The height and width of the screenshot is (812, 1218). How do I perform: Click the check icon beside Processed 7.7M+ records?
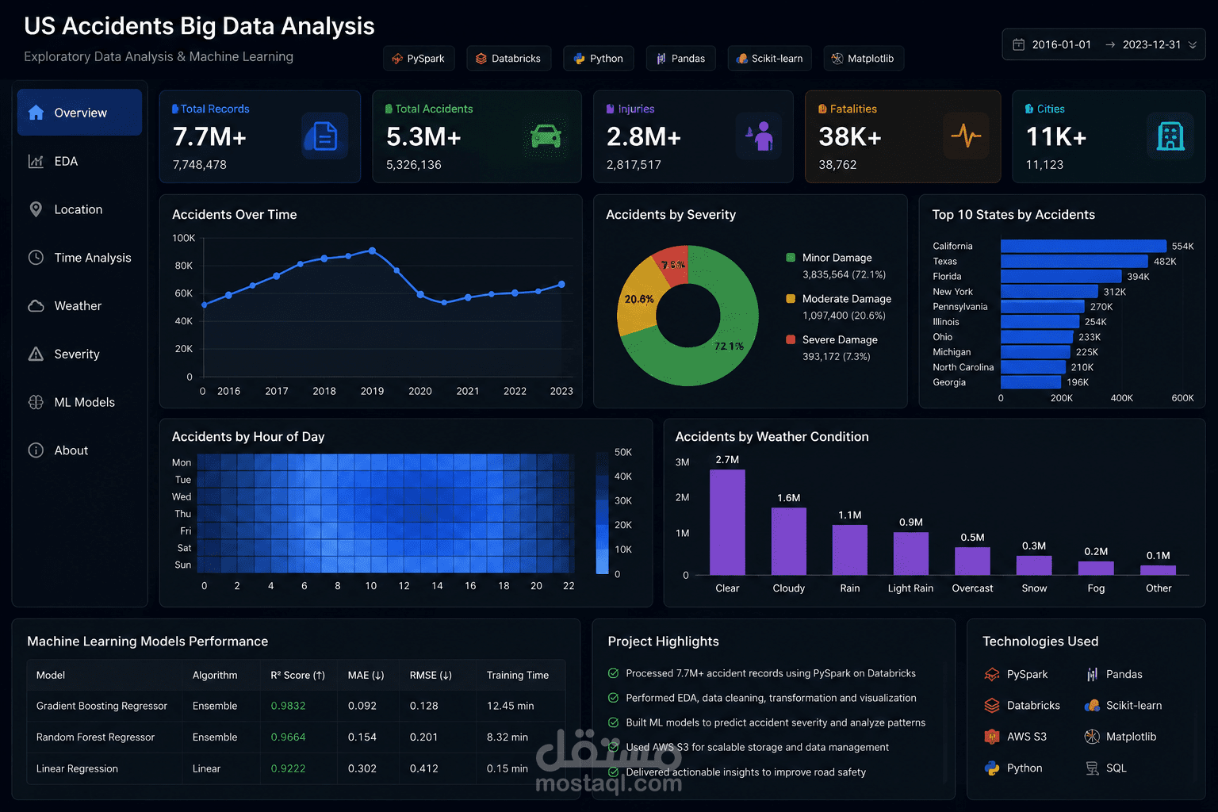613,673
